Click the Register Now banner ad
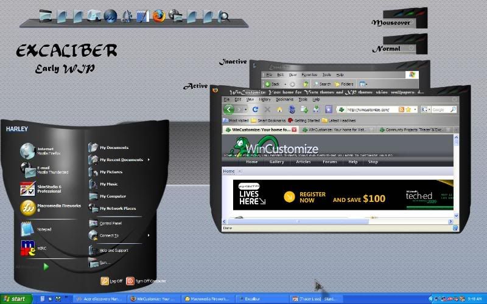Image resolution: width=487 pixels, height=304 pixels. (343, 195)
